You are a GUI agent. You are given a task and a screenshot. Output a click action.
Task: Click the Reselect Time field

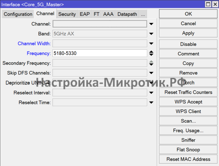(100, 102)
